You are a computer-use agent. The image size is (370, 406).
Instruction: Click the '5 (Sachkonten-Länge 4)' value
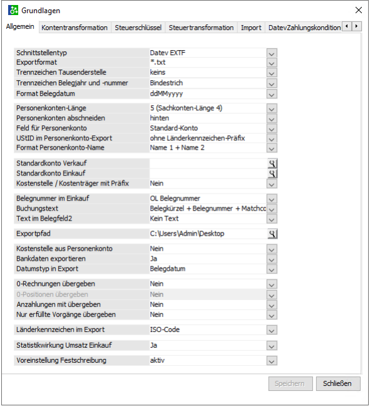point(186,108)
